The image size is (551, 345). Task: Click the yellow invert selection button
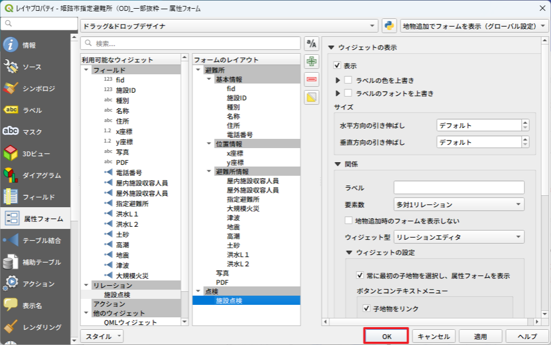pos(312,98)
